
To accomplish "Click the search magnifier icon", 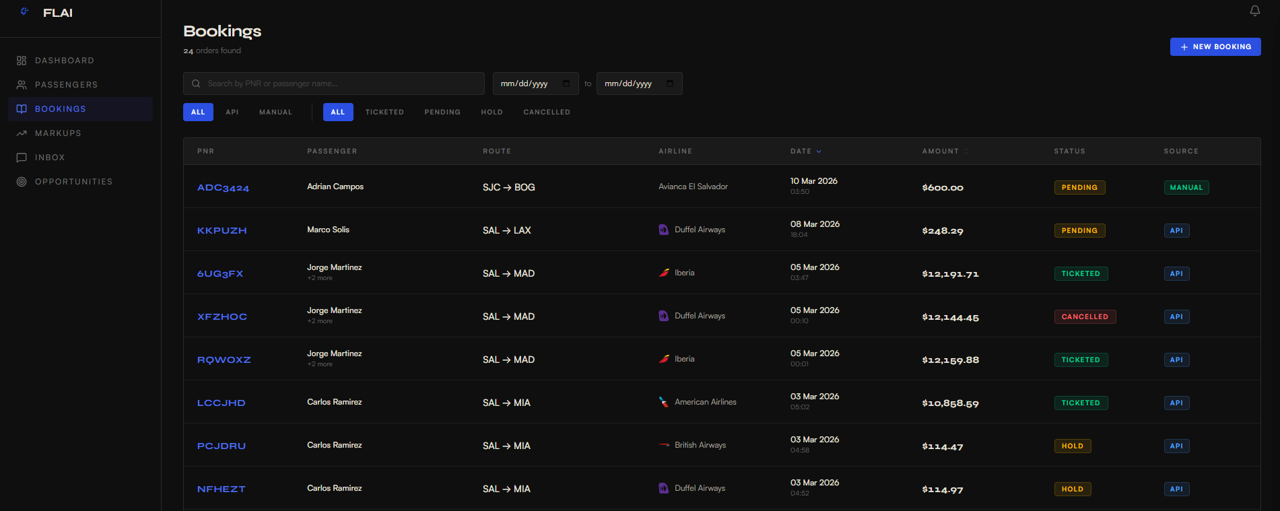I will click(x=196, y=83).
